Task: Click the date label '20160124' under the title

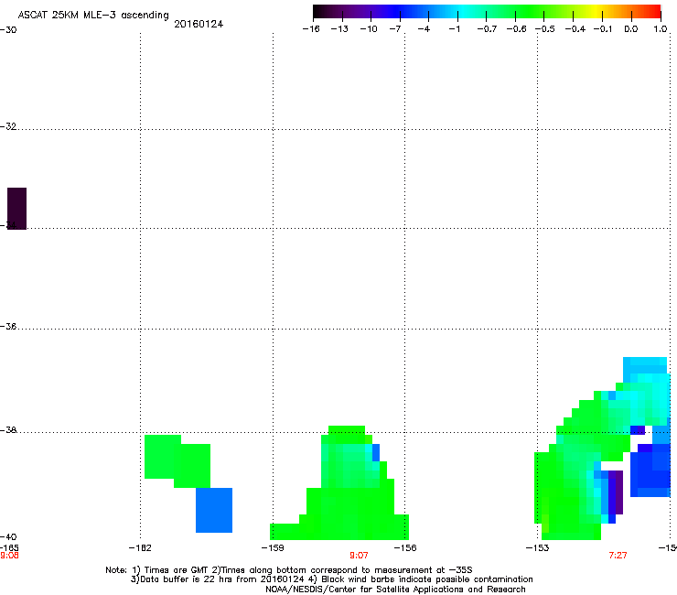Action: click(199, 24)
